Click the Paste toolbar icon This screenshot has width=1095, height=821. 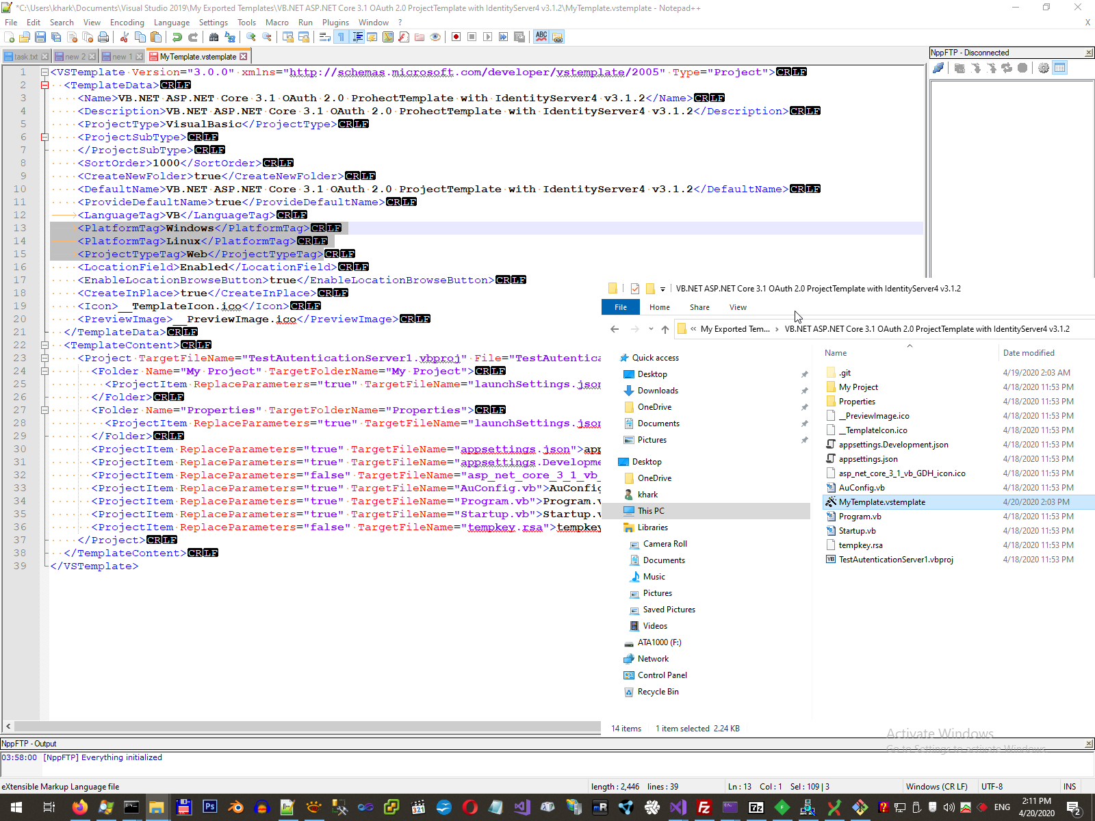157,37
